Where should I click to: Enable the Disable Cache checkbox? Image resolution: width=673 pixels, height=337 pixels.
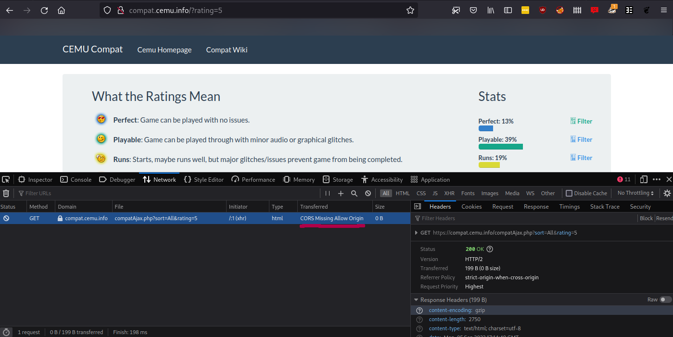(569, 193)
